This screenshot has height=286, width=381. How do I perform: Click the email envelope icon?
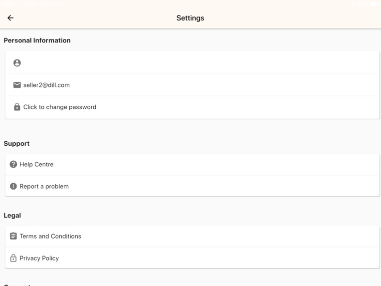17,85
